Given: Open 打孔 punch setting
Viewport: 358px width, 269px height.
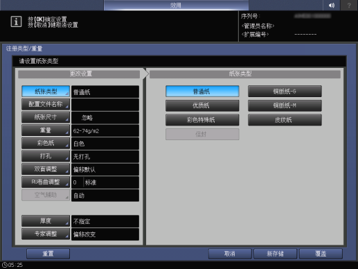Looking at the screenshot, I should click(x=46, y=156).
